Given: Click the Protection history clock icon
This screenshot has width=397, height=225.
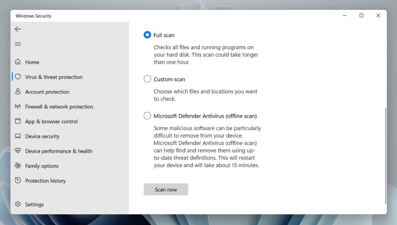Looking at the screenshot, I should click(x=18, y=180).
